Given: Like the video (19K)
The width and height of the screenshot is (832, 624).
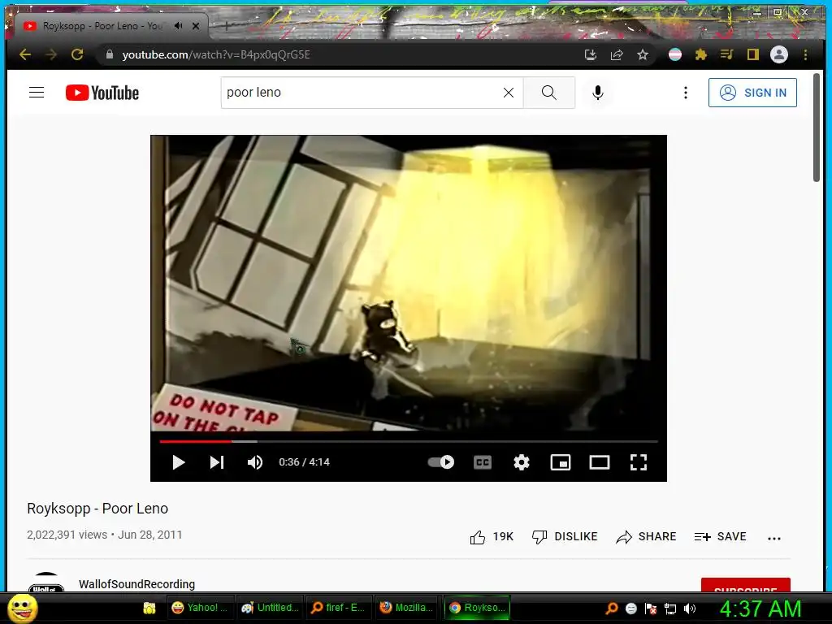Looking at the screenshot, I should pyautogui.click(x=492, y=537).
